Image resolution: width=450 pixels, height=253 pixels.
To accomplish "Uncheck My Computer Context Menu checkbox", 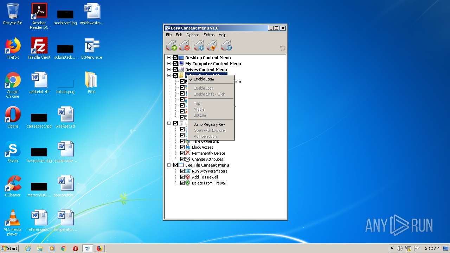I will 176,64.
